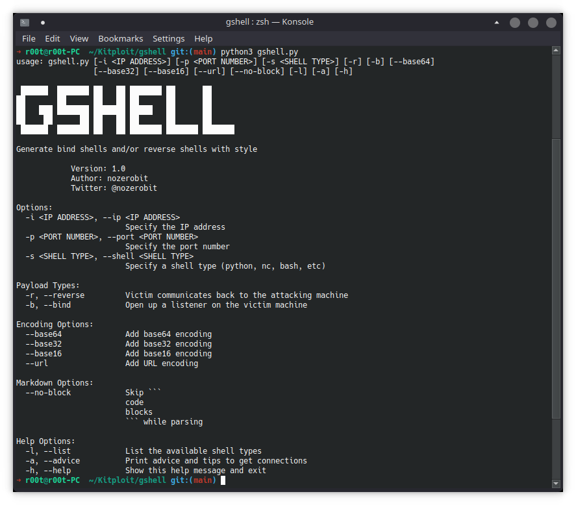The height and width of the screenshot is (505, 576).
Task: Click the '-a, --advice' option
Action: (x=53, y=461)
